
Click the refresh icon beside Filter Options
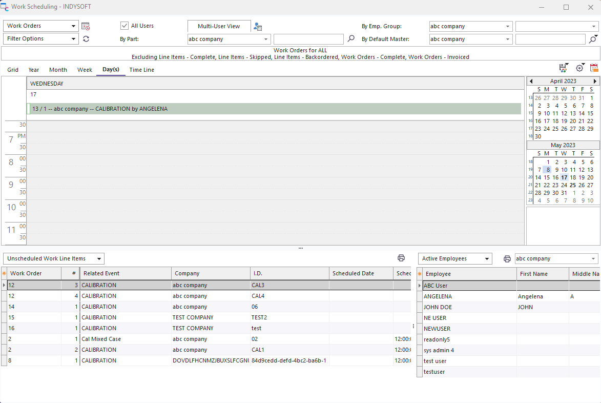(x=86, y=39)
